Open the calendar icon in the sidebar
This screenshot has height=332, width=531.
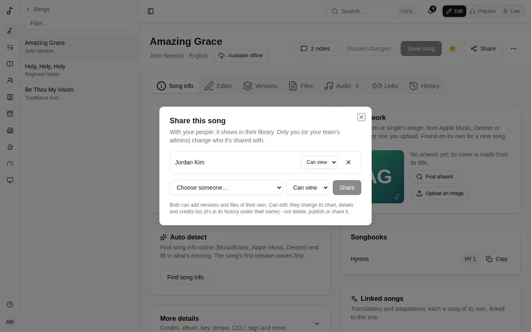coord(10,114)
